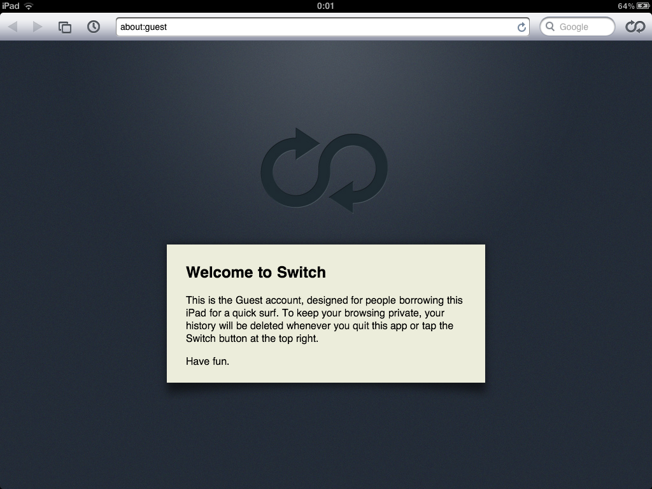Tap the iPad label in status bar
The width and height of the screenshot is (652, 489).
(x=11, y=6)
